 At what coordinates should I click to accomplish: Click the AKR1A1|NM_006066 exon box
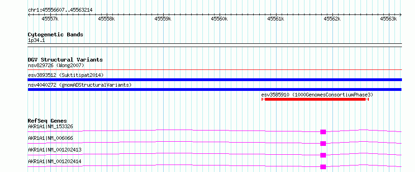323,144
